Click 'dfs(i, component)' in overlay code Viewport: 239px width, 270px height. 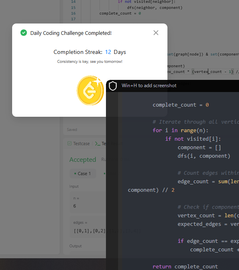[204, 156]
